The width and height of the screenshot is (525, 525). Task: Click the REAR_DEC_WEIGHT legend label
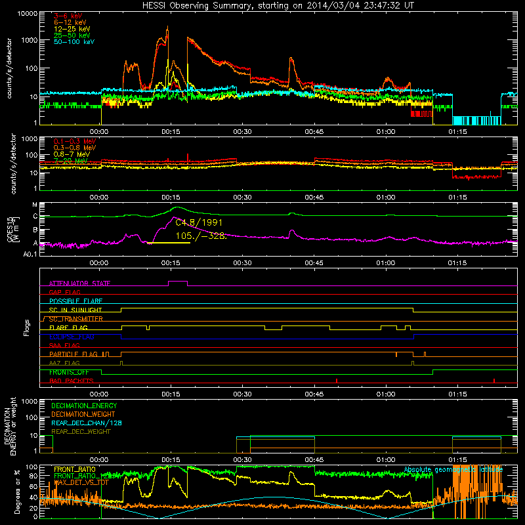(81, 432)
